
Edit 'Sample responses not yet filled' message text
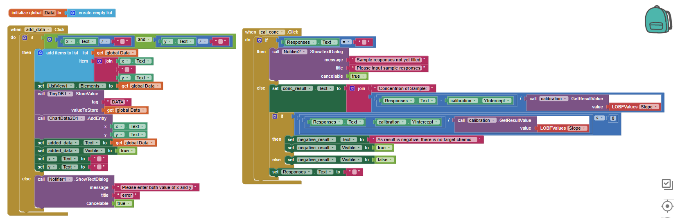tap(388, 60)
